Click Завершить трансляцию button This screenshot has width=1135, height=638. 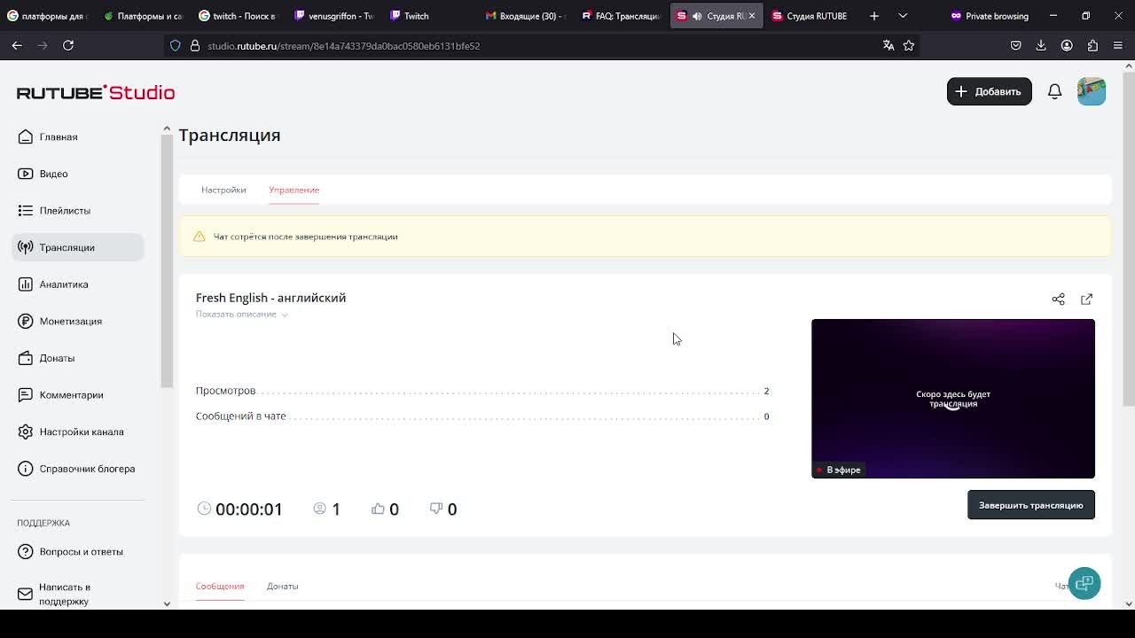1030,505
